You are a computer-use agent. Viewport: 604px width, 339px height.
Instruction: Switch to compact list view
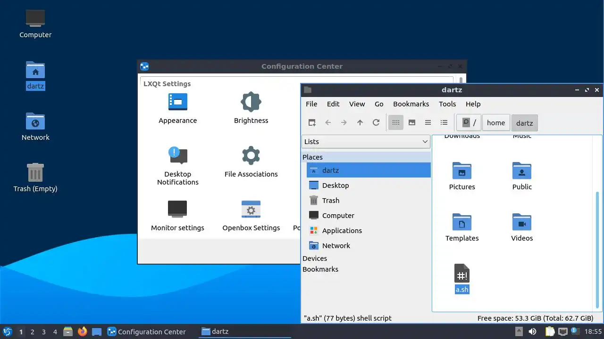pos(428,122)
